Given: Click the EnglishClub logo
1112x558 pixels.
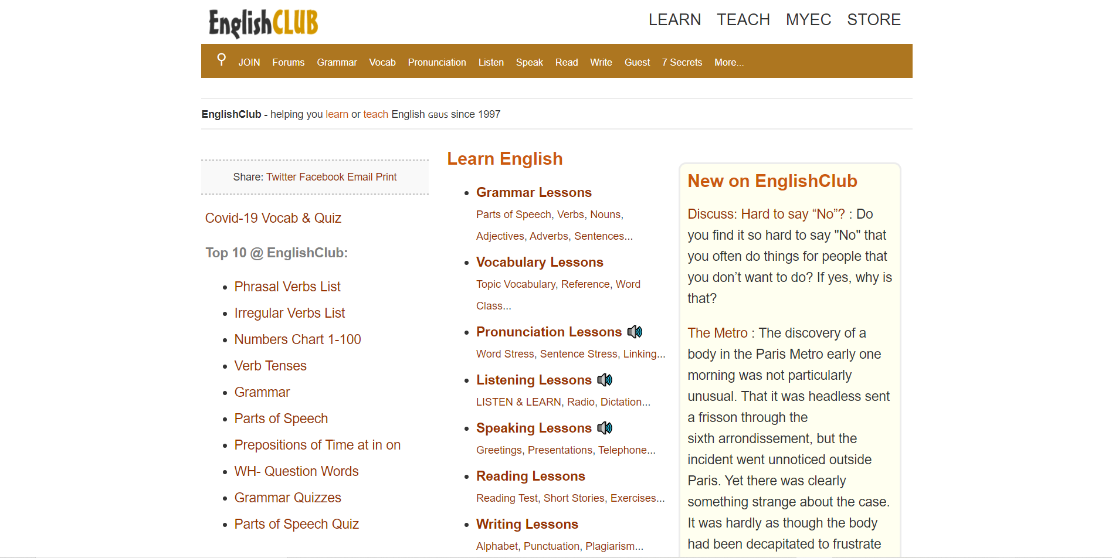Looking at the screenshot, I should click(263, 23).
